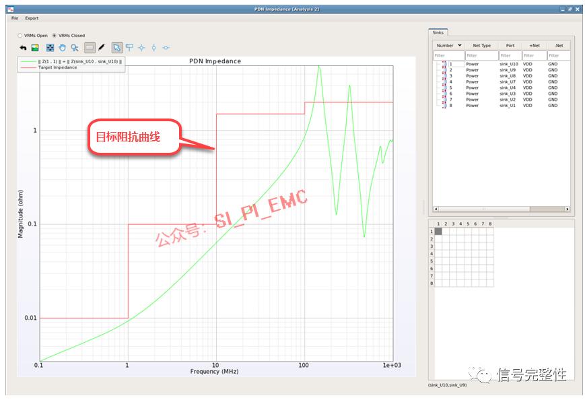Open the File menu
585x400 pixels.
pos(15,18)
